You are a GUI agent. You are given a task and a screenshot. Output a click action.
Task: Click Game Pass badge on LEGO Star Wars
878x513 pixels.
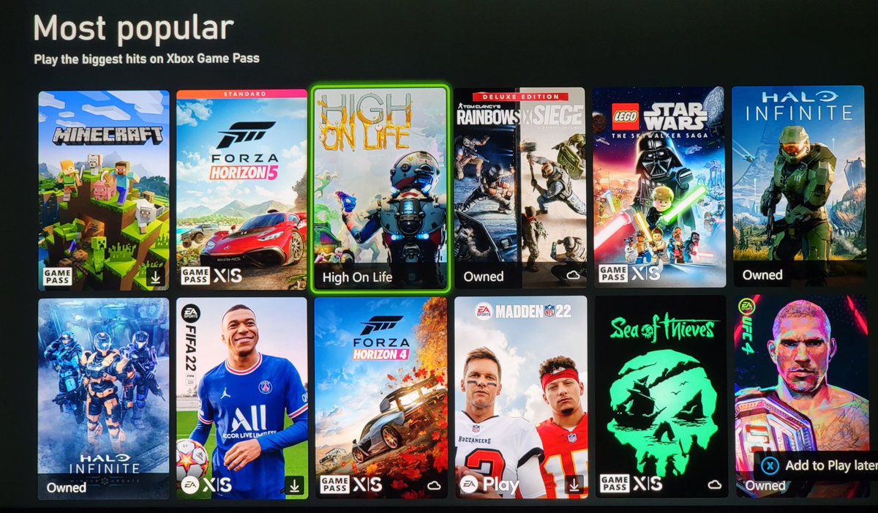click(x=612, y=274)
